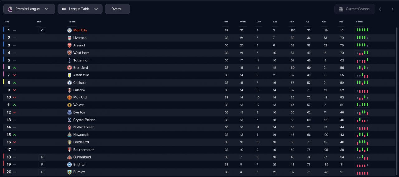Viewport: 399px width, 177px height.
Task: Click Man City's form indicator bars
Action: pyautogui.click(x=362, y=30)
